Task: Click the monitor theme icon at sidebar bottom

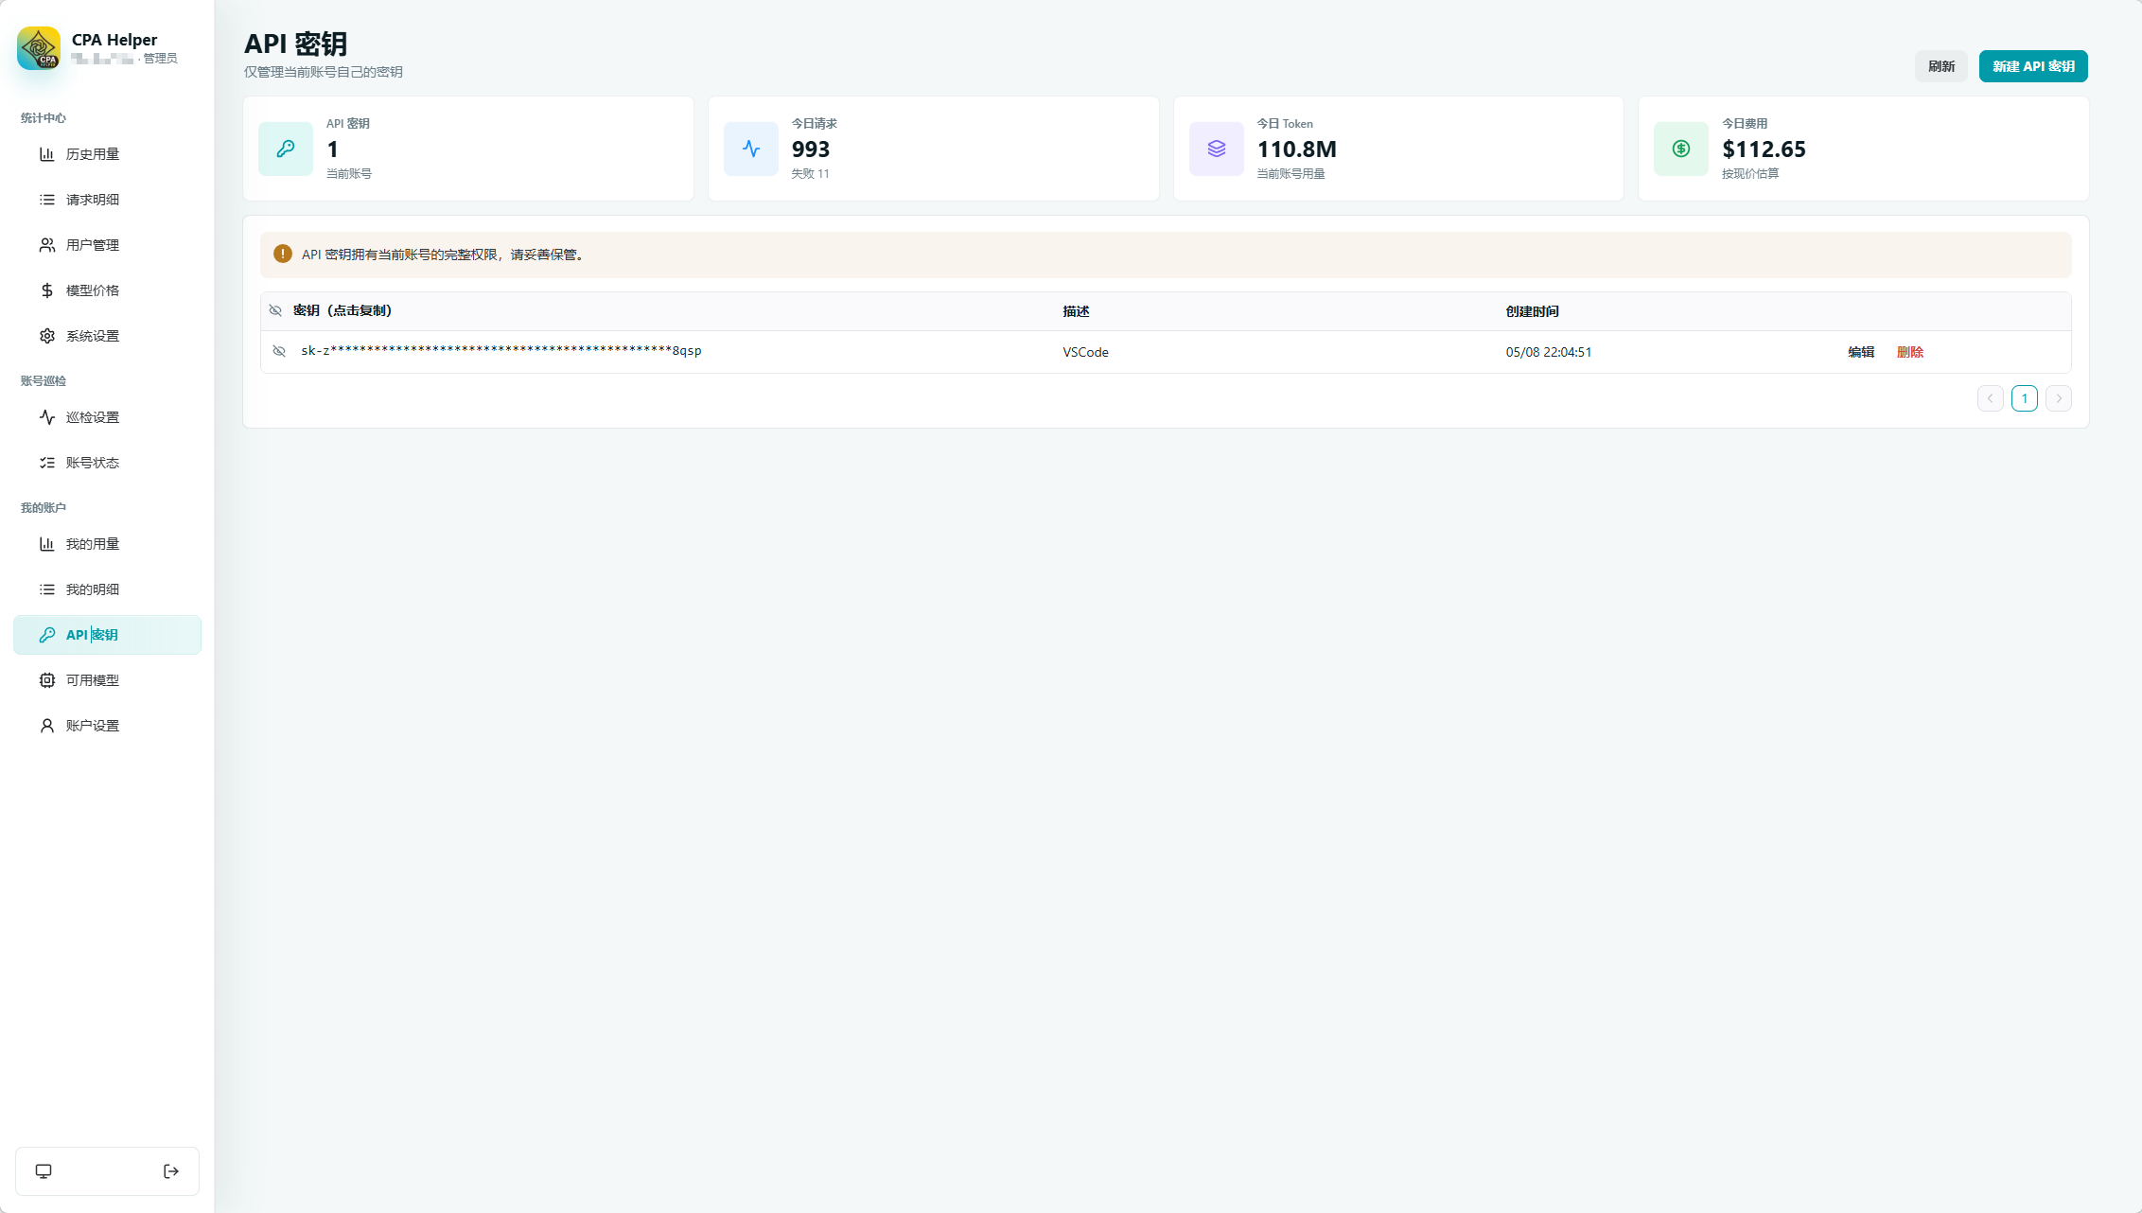Action: coord(44,1171)
